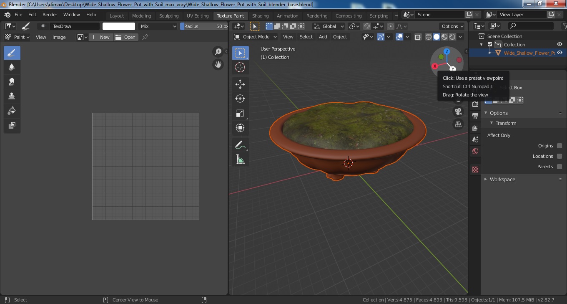Activate the Select Box tool in viewport
Viewport: 567px width, 304px height.
[240, 53]
